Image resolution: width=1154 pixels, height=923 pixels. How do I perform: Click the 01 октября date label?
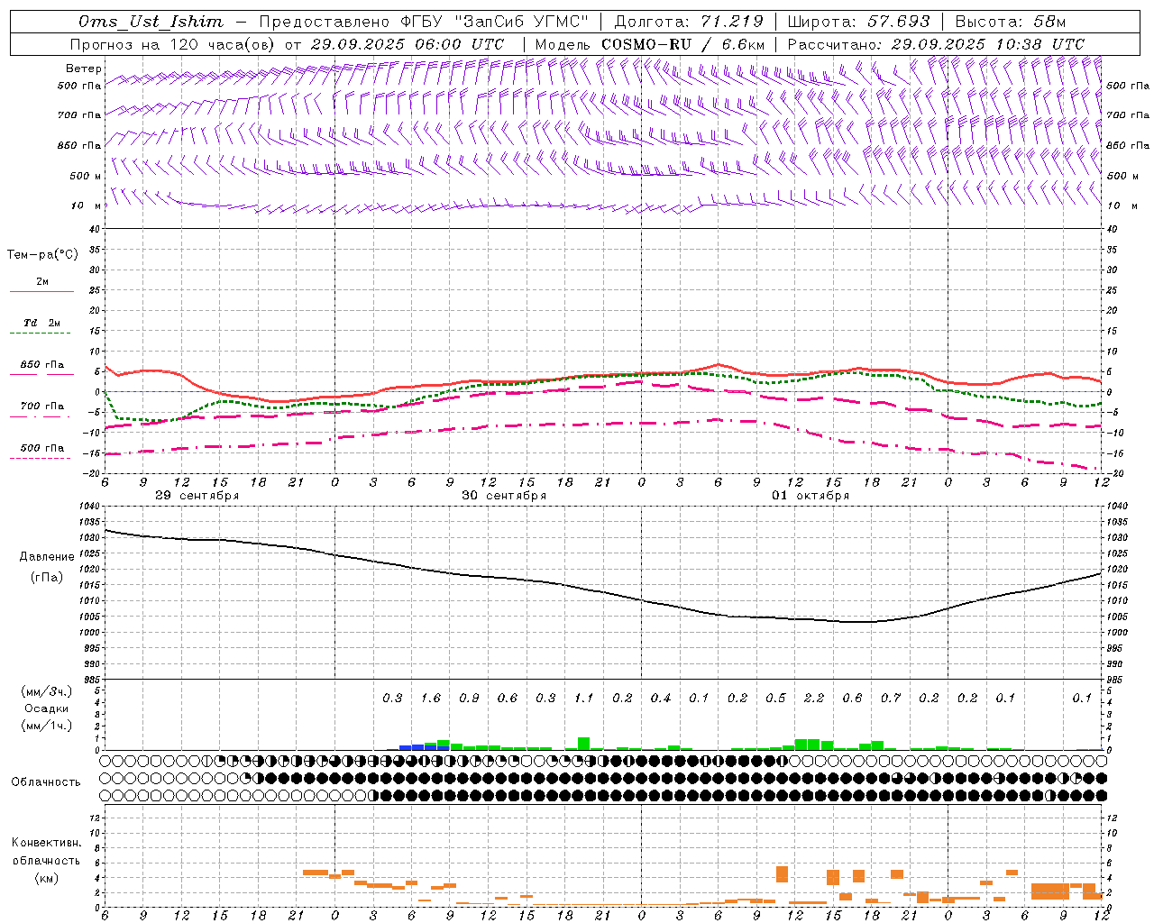tap(811, 496)
